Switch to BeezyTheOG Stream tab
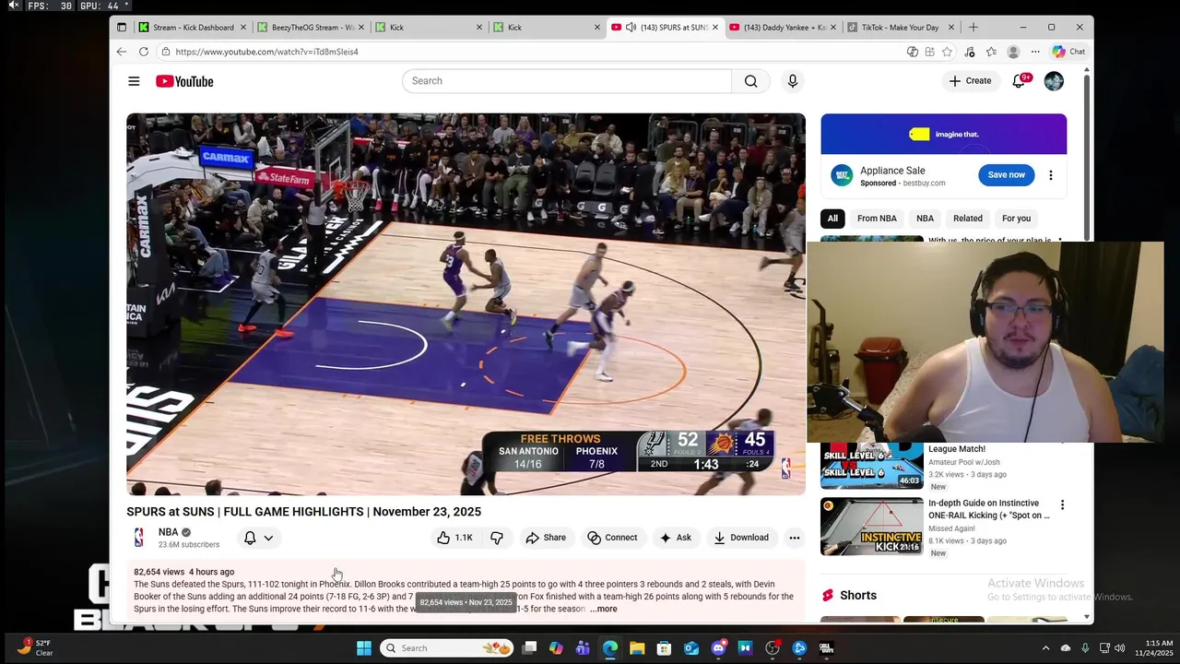Viewport: 1180px width, 664px height. 312,27
